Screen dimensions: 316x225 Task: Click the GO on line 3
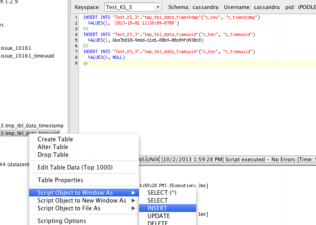(86, 29)
